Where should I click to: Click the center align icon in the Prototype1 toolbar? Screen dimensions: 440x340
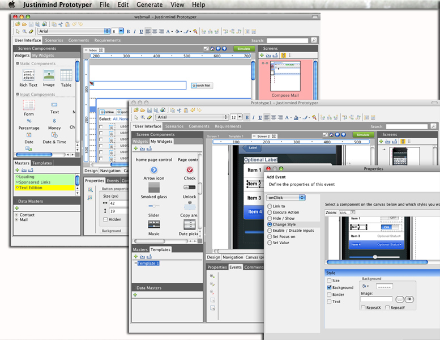pos(274,117)
